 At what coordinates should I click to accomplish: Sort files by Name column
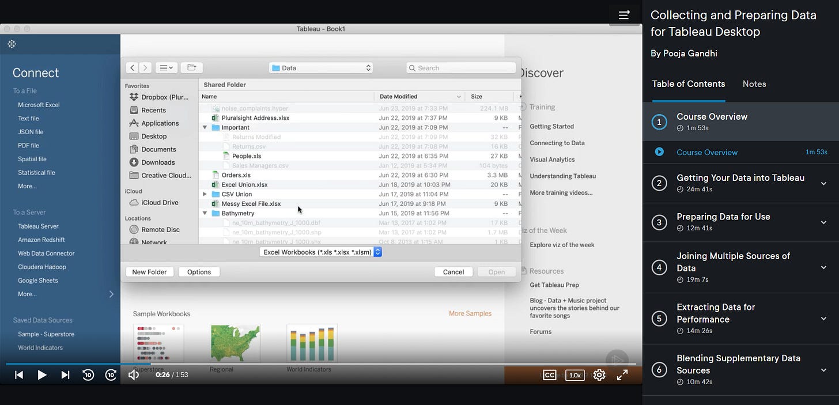(286, 97)
